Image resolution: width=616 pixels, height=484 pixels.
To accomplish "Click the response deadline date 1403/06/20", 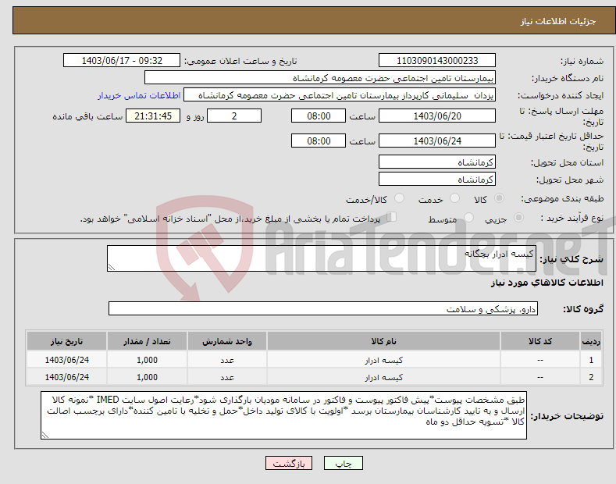I will [x=437, y=116].
